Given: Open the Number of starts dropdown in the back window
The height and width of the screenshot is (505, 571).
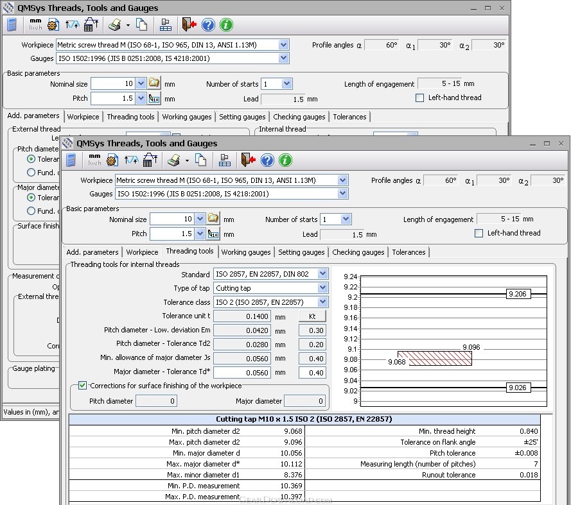Looking at the screenshot, I should tap(287, 83).
